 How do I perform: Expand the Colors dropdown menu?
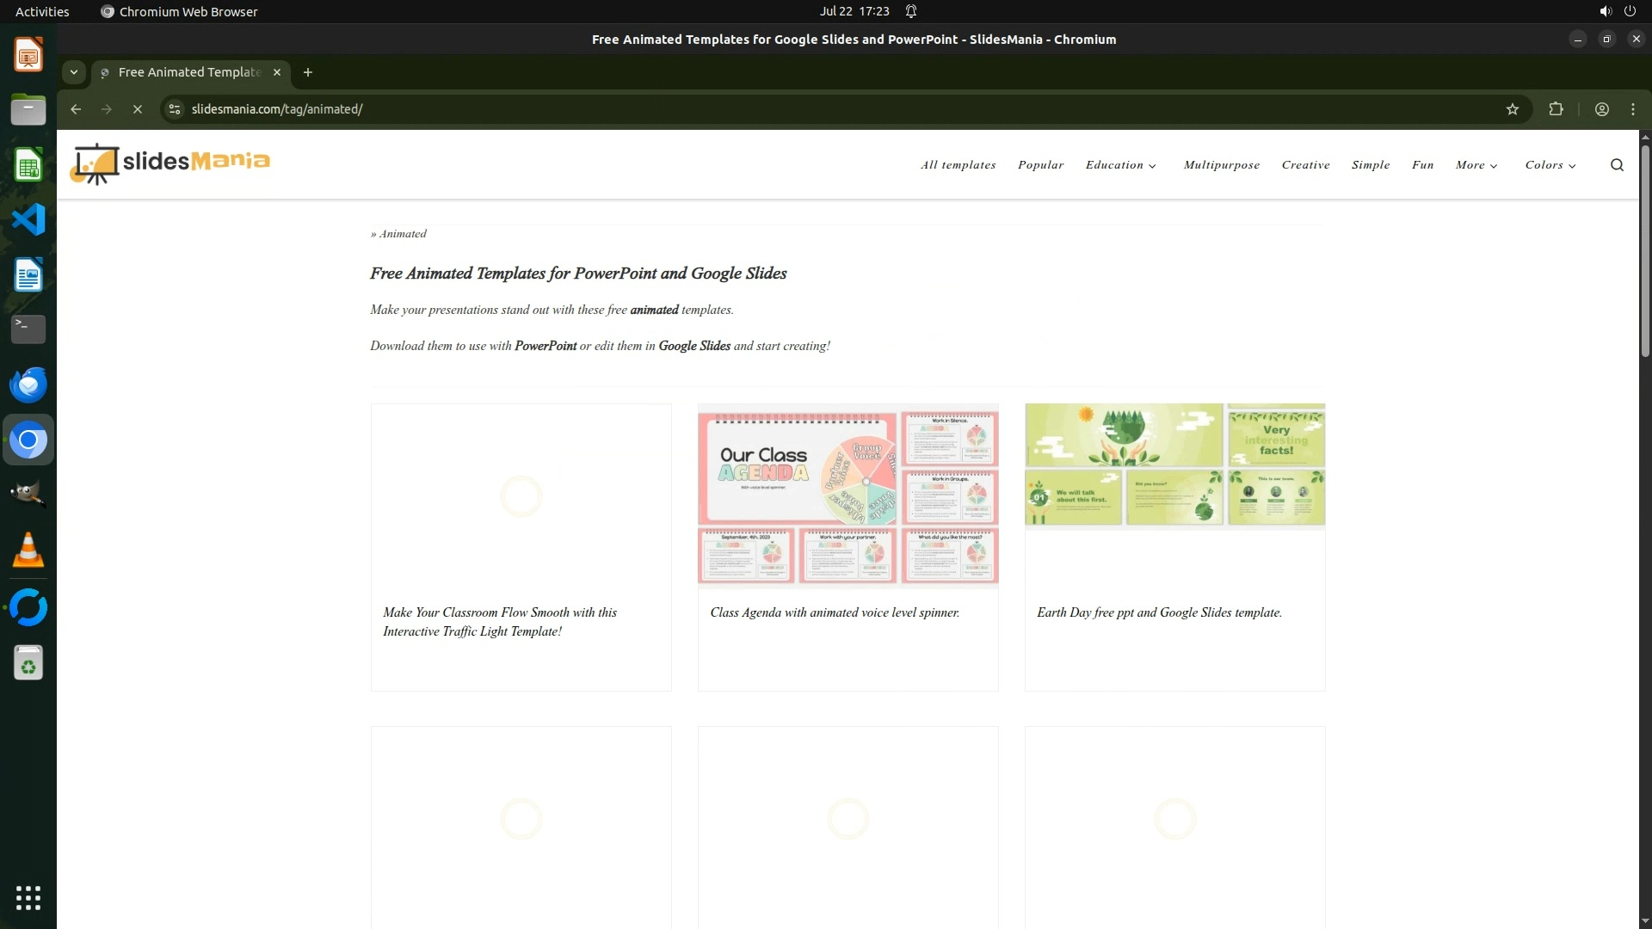click(x=1550, y=165)
